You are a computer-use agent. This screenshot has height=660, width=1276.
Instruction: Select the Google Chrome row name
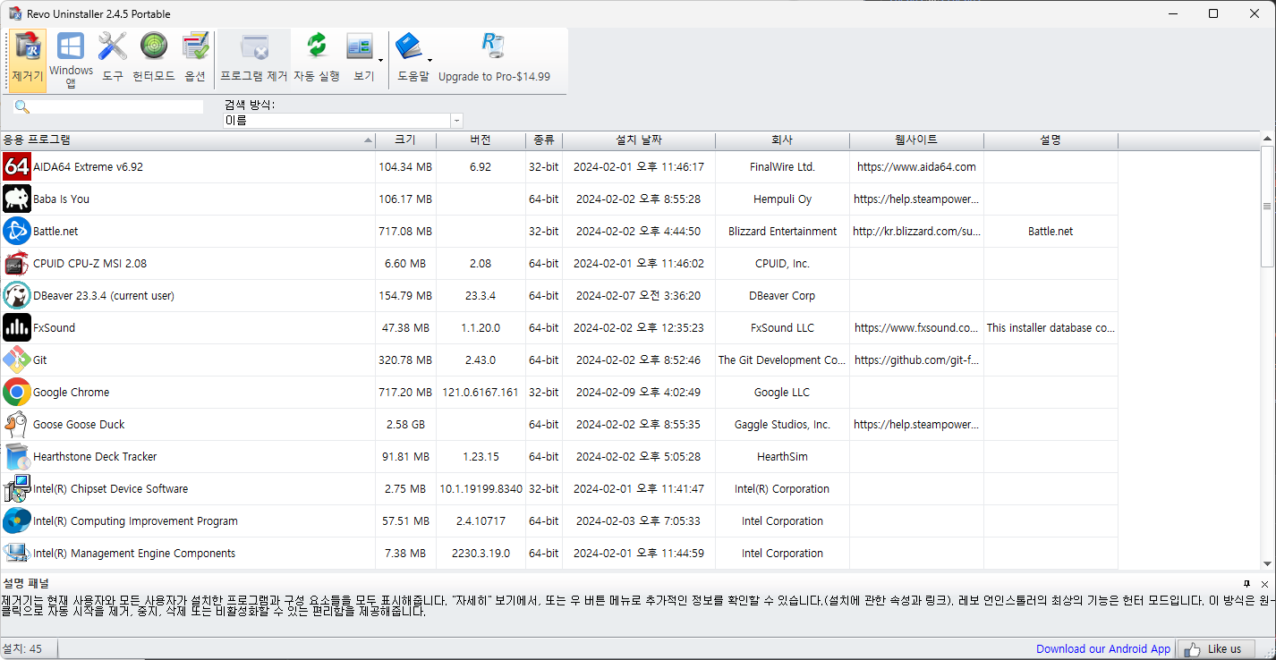pos(71,393)
